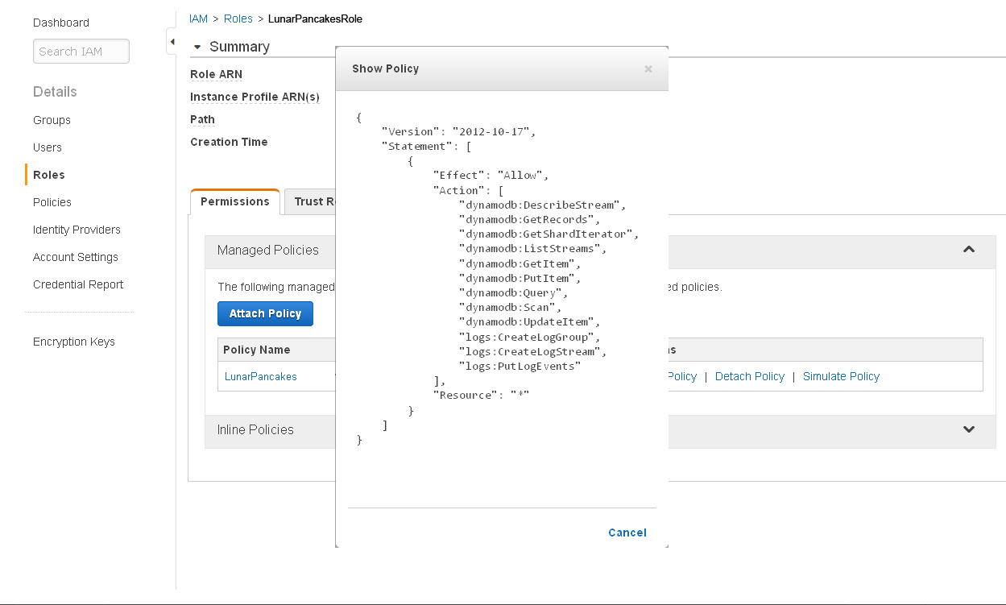Expand the Inline Policies section chevron
The image size is (1006, 605).
click(969, 429)
